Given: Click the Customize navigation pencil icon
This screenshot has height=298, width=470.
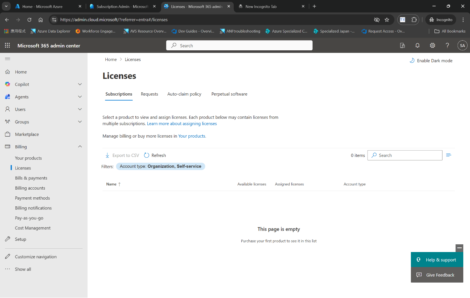Looking at the screenshot, I should pos(7,257).
